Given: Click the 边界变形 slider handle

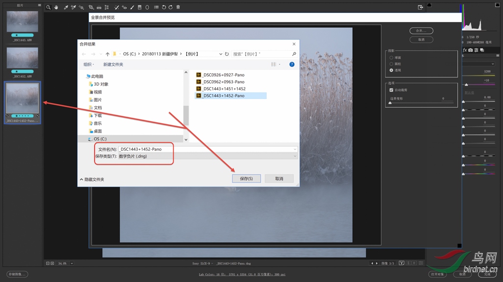Looking at the screenshot, I should click(391, 103).
